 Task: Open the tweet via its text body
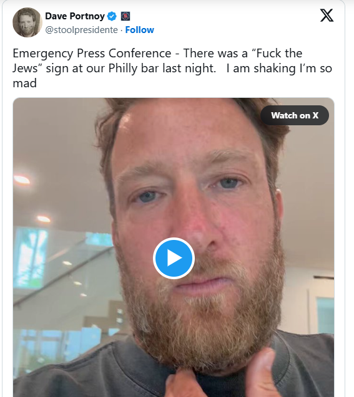click(x=172, y=68)
